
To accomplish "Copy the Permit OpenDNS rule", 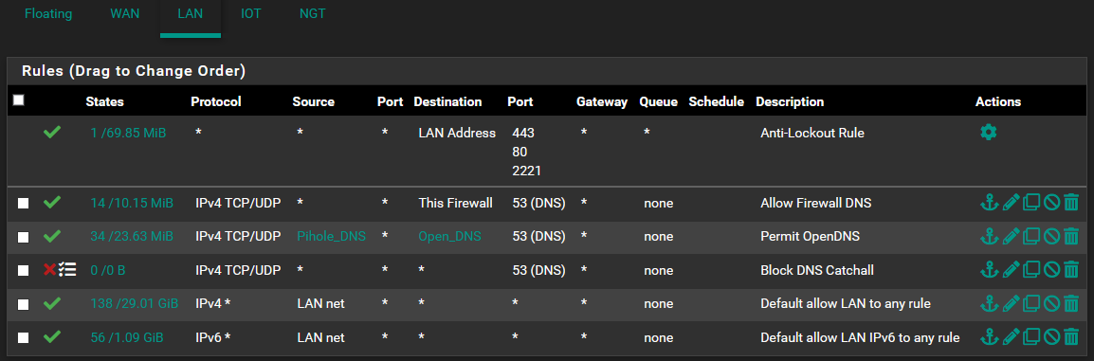I will click(1030, 236).
